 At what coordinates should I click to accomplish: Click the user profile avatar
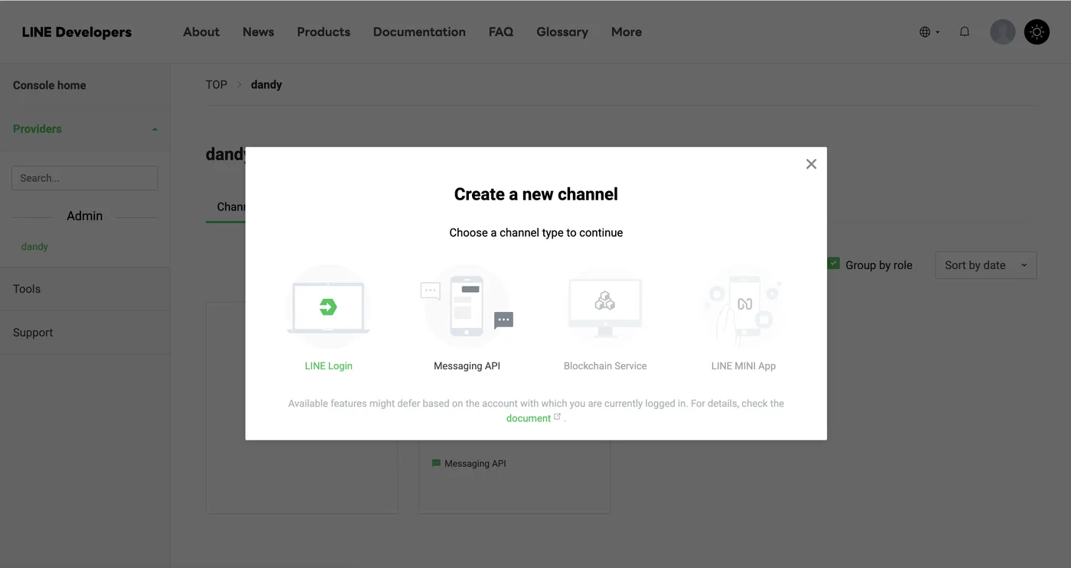click(1002, 32)
